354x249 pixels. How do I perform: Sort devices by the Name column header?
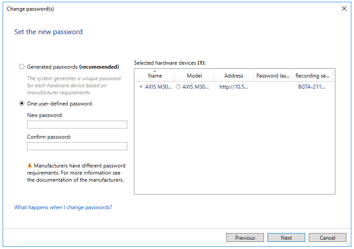pos(155,76)
